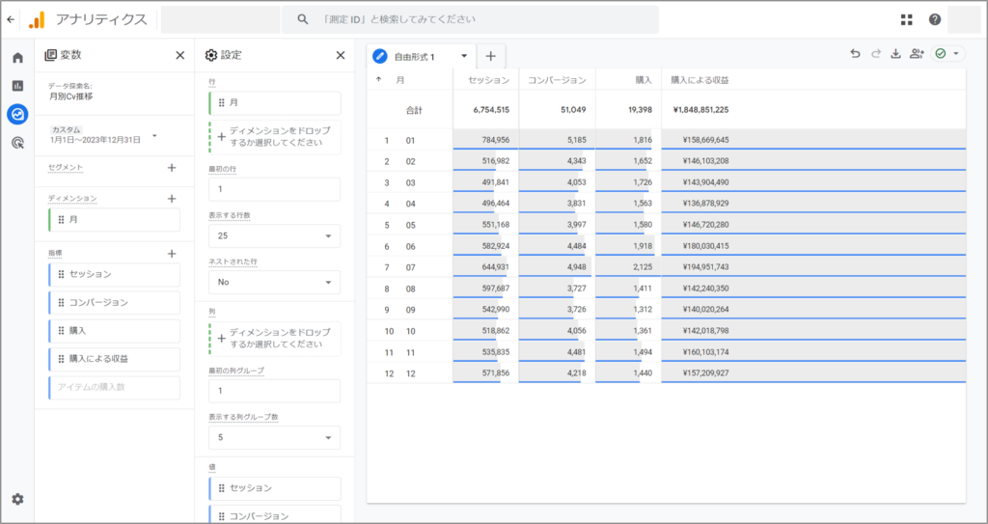Open the help question mark icon

click(934, 19)
